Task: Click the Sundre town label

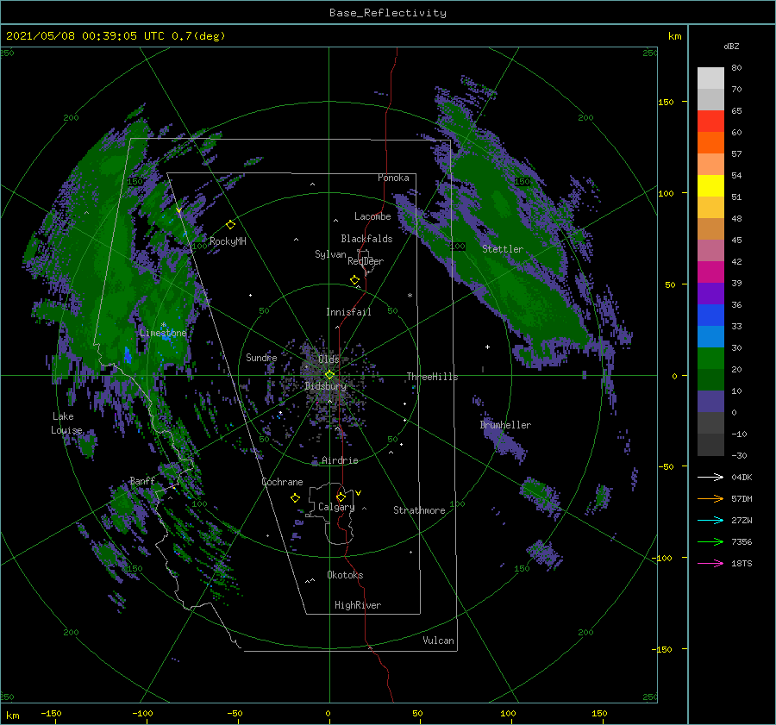Action: click(261, 357)
